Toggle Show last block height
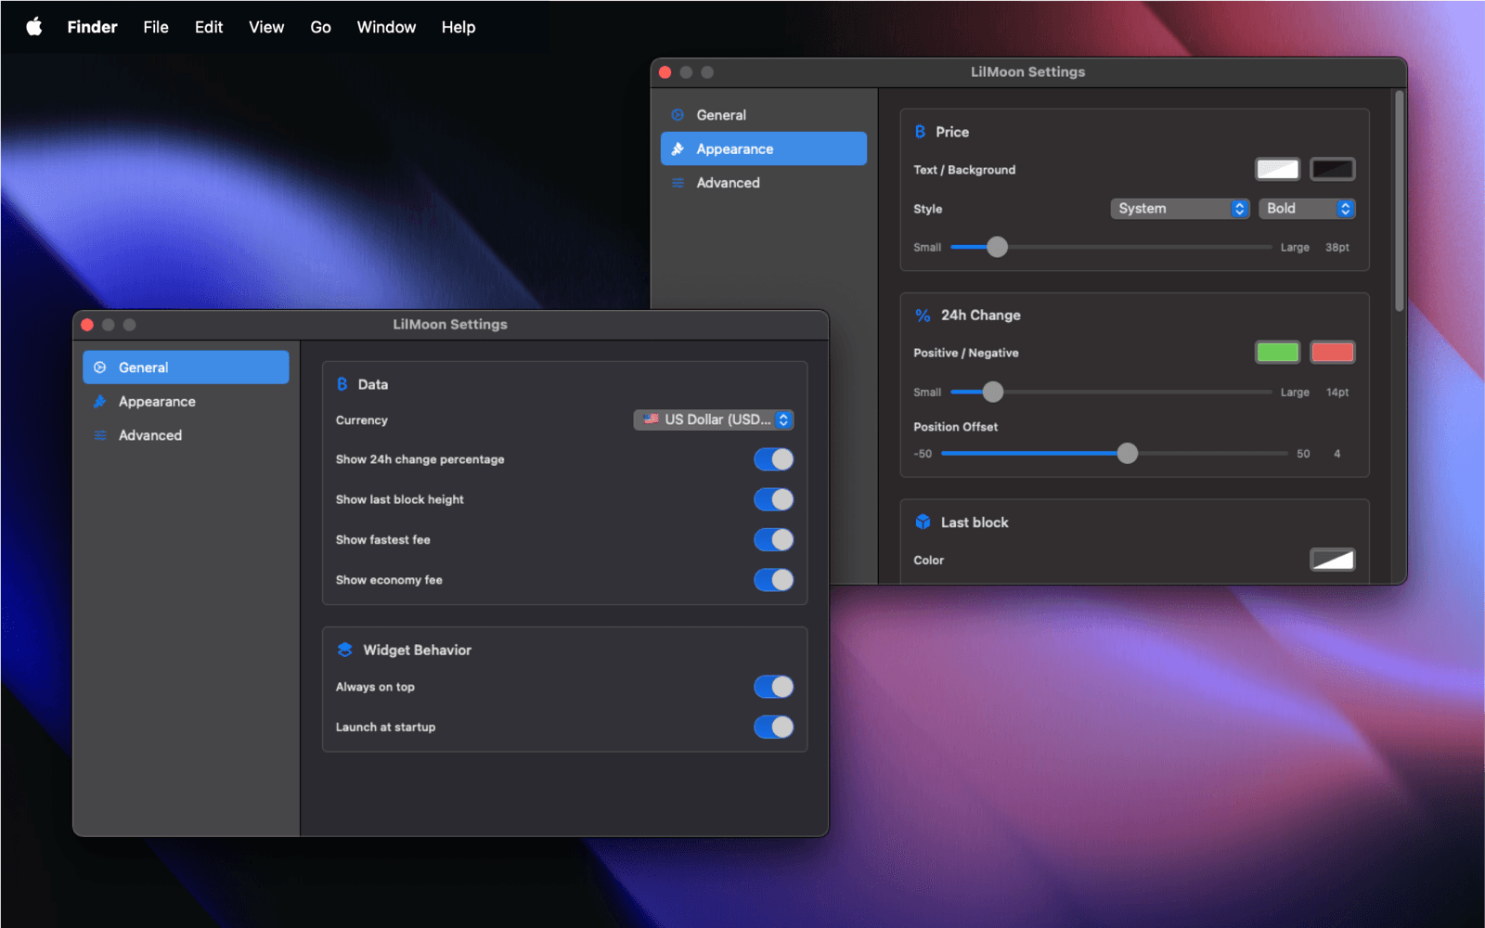Image resolution: width=1485 pixels, height=928 pixels. click(773, 499)
